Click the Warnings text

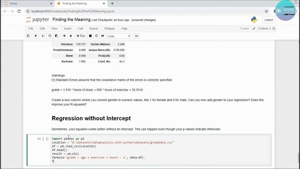tap(58, 76)
